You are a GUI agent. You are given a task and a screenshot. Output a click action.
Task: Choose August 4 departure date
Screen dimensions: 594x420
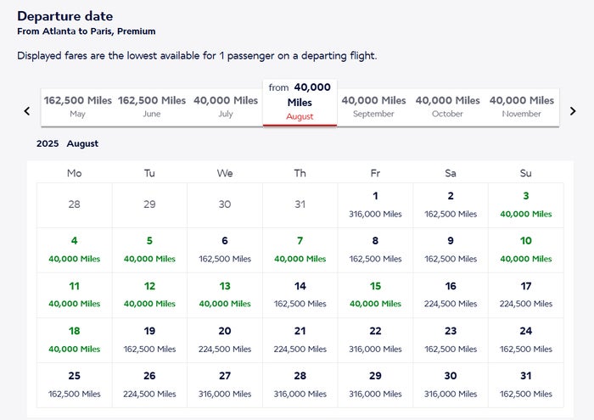click(75, 250)
